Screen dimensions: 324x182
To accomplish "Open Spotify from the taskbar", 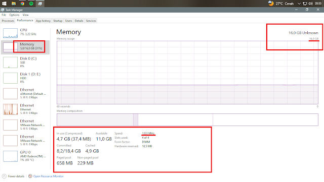I will point(31,4).
